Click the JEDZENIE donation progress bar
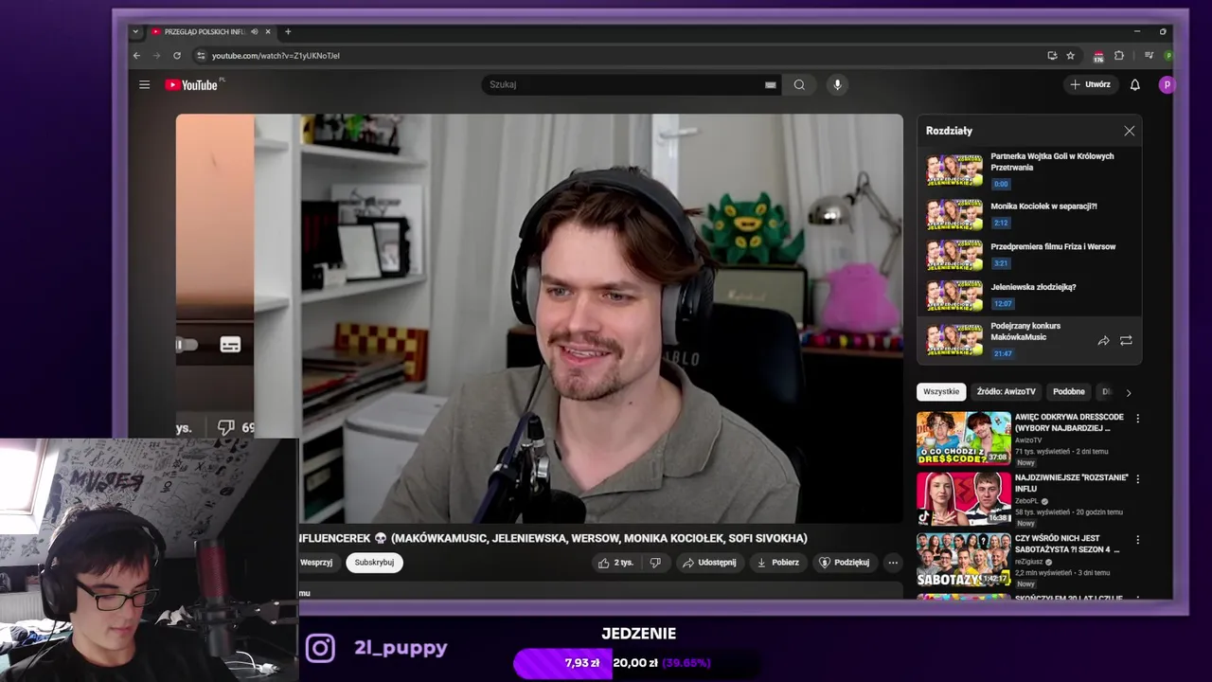 (x=636, y=663)
